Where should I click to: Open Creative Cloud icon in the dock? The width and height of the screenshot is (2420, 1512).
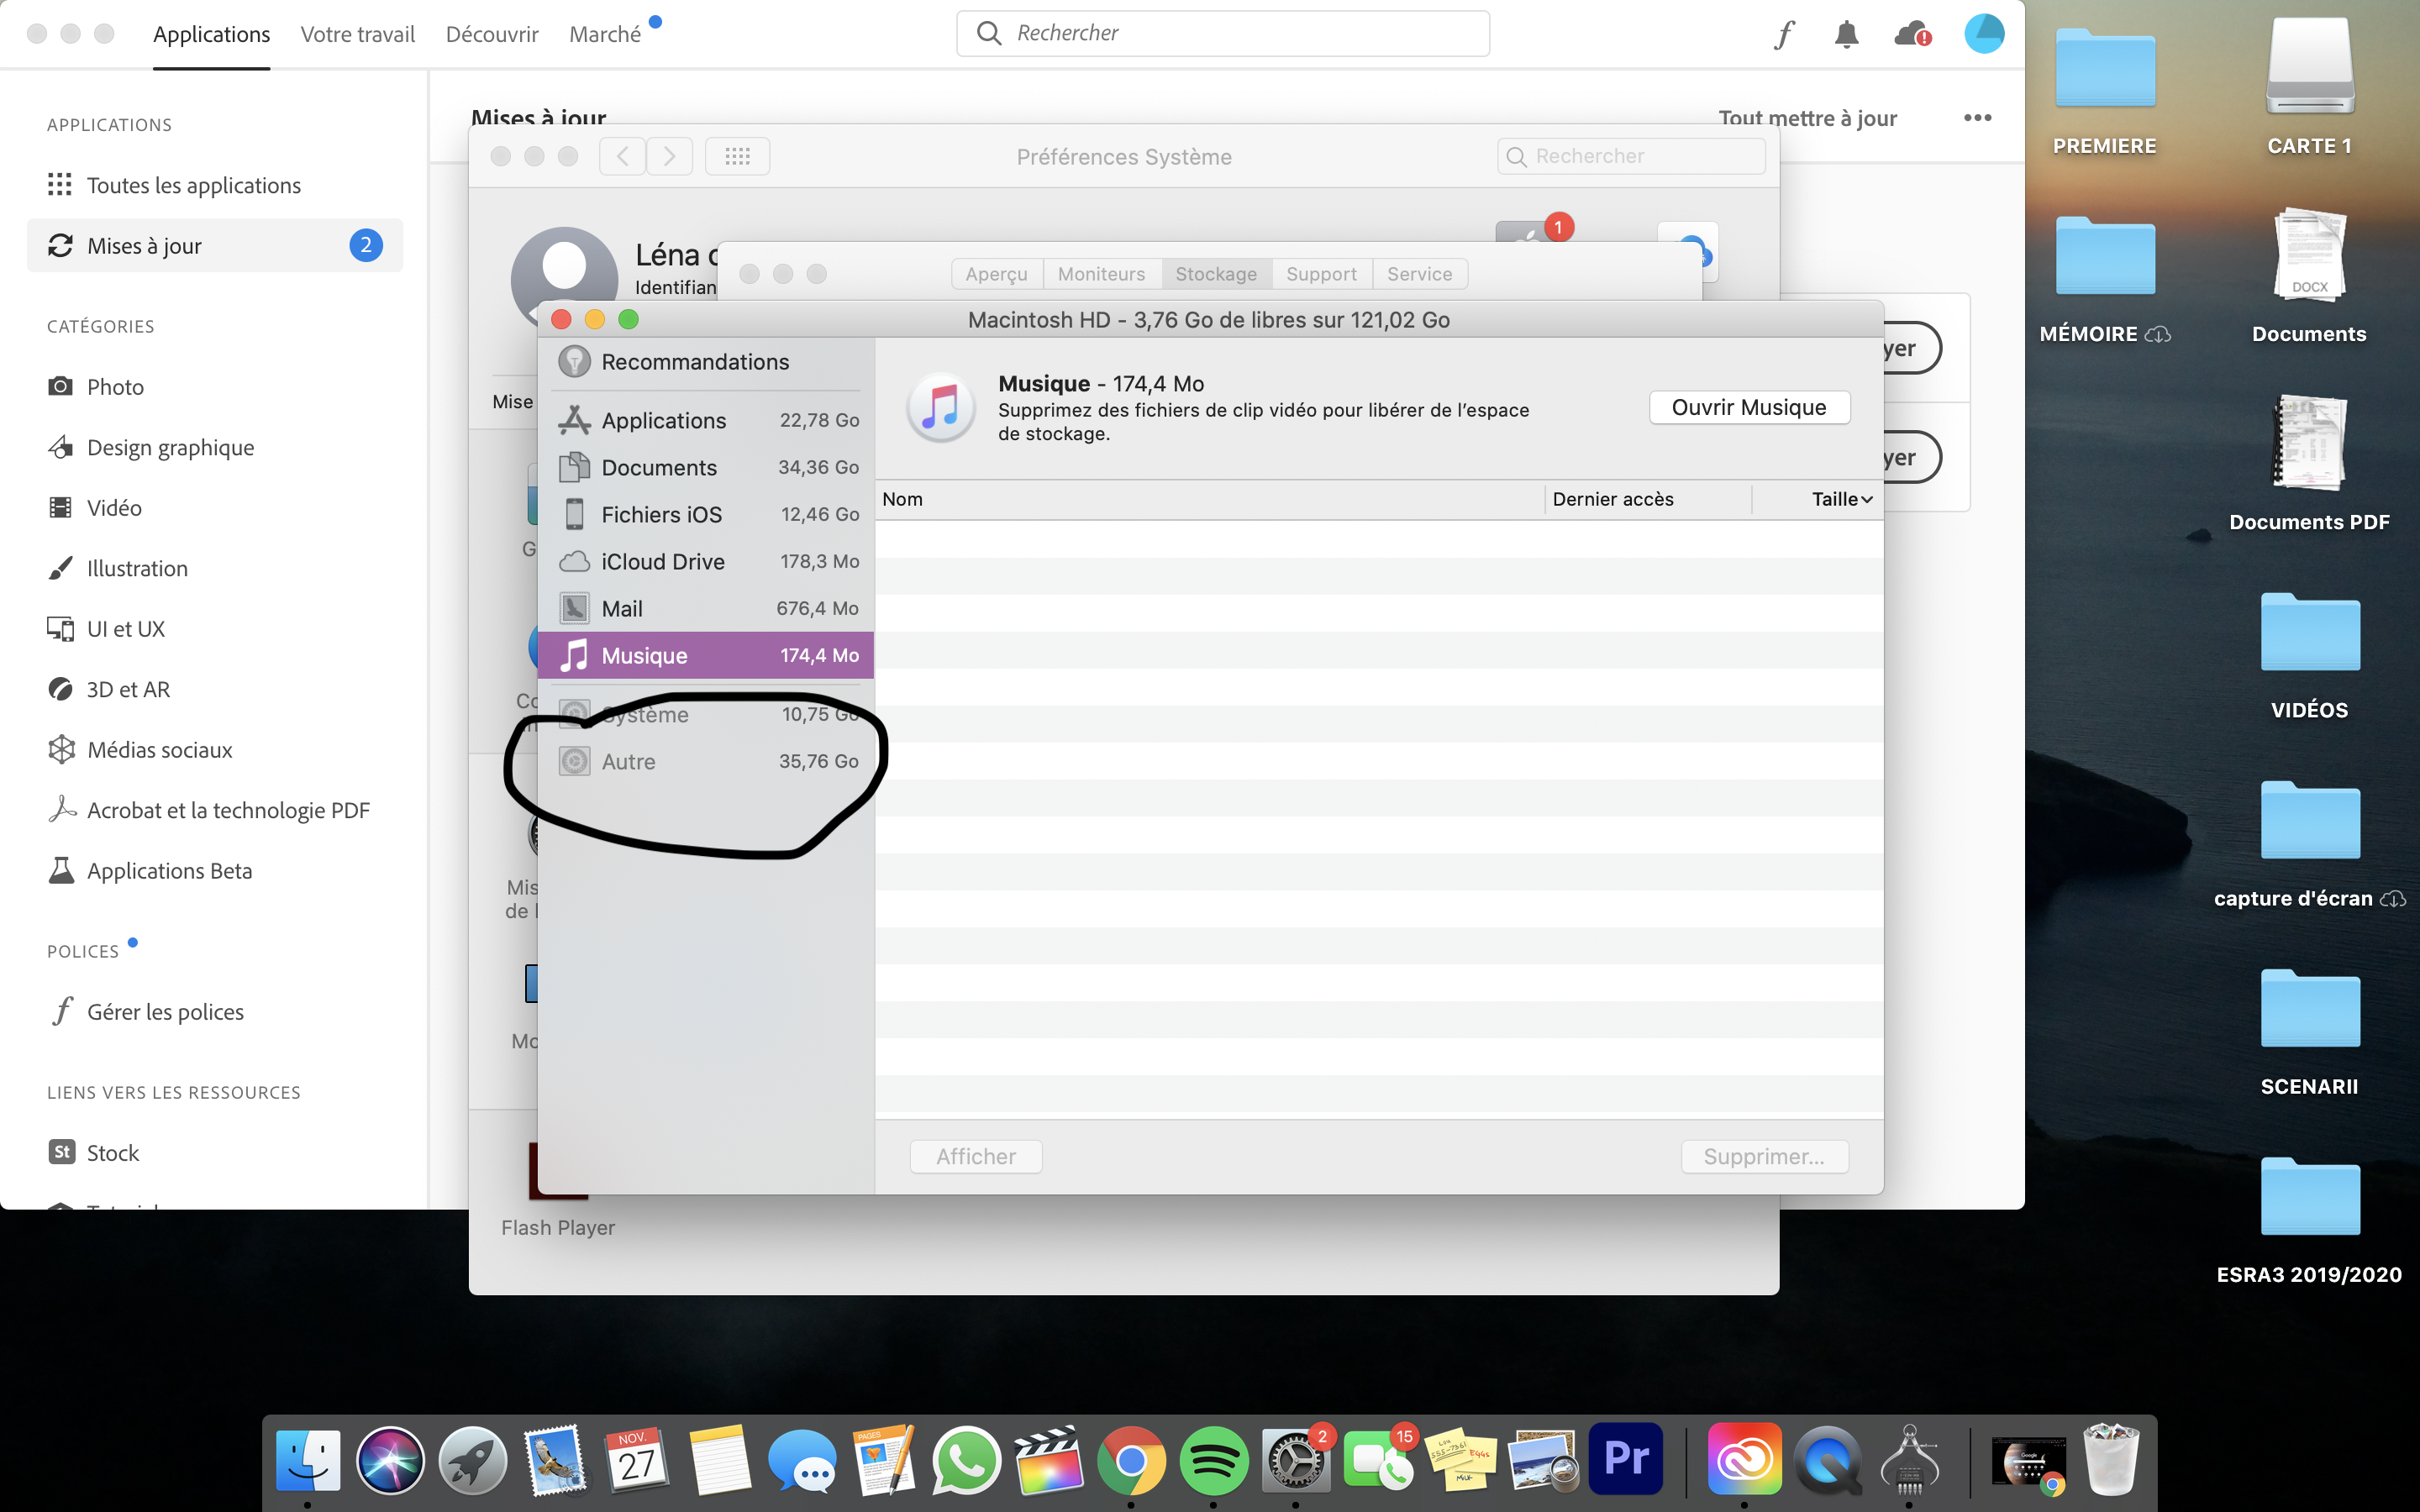(x=1744, y=1459)
